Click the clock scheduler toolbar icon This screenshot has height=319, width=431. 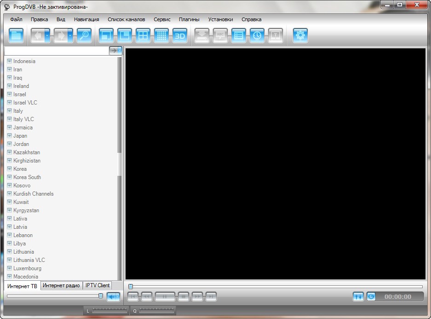pyautogui.click(x=257, y=36)
